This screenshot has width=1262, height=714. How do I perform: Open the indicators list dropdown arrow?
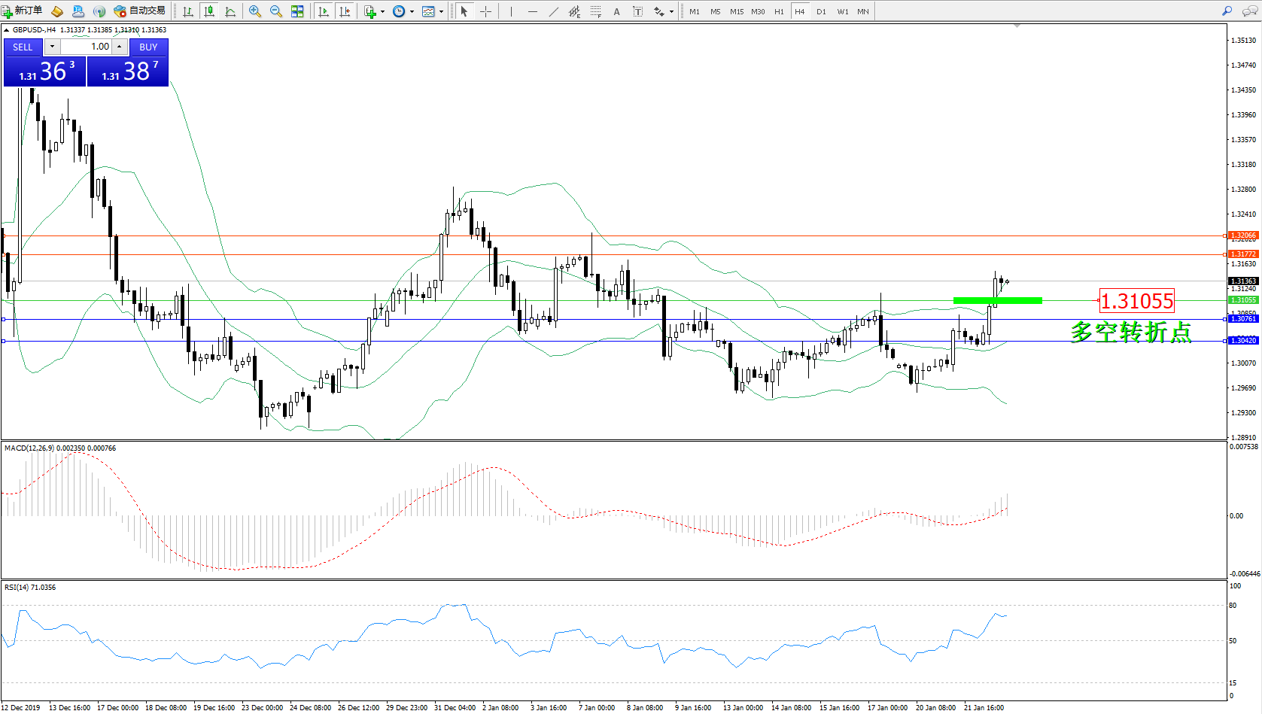[x=383, y=11]
